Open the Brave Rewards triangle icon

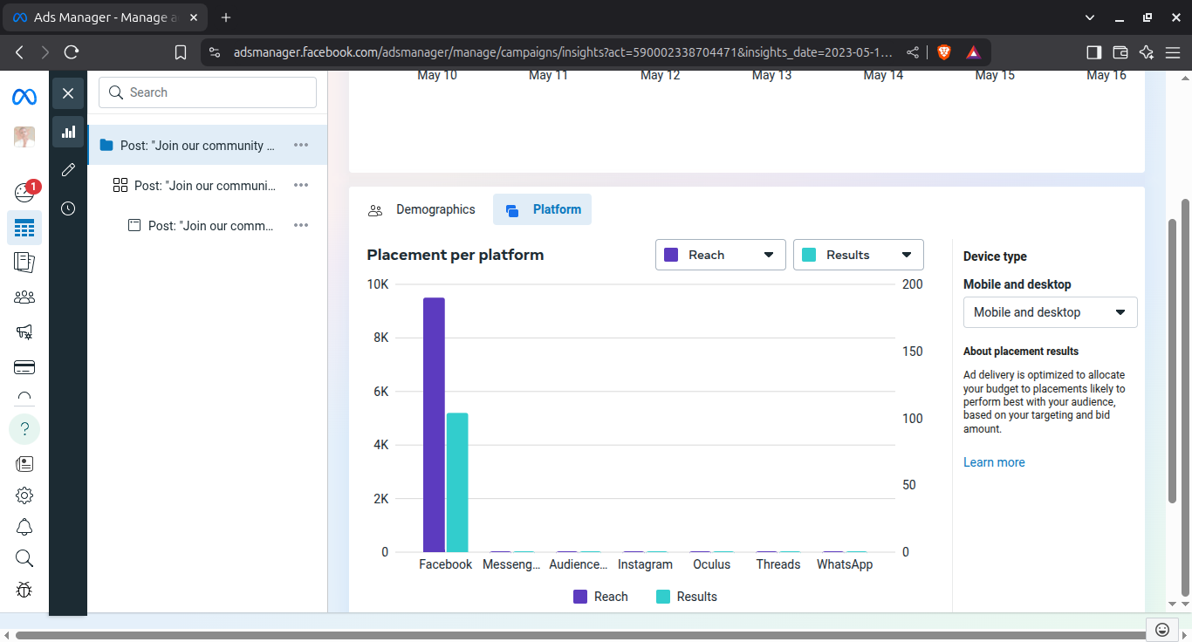(x=974, y=52)
